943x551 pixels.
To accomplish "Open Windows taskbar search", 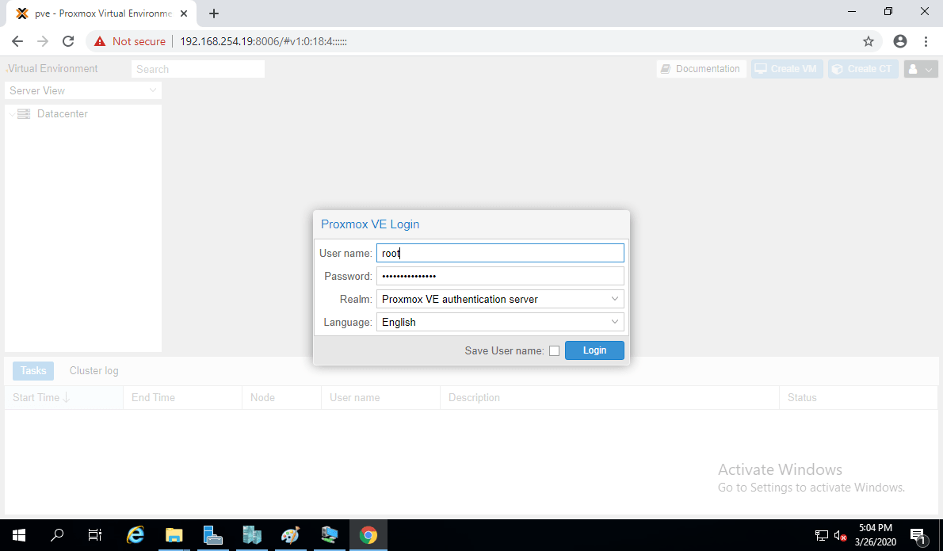I will [57, 535].
